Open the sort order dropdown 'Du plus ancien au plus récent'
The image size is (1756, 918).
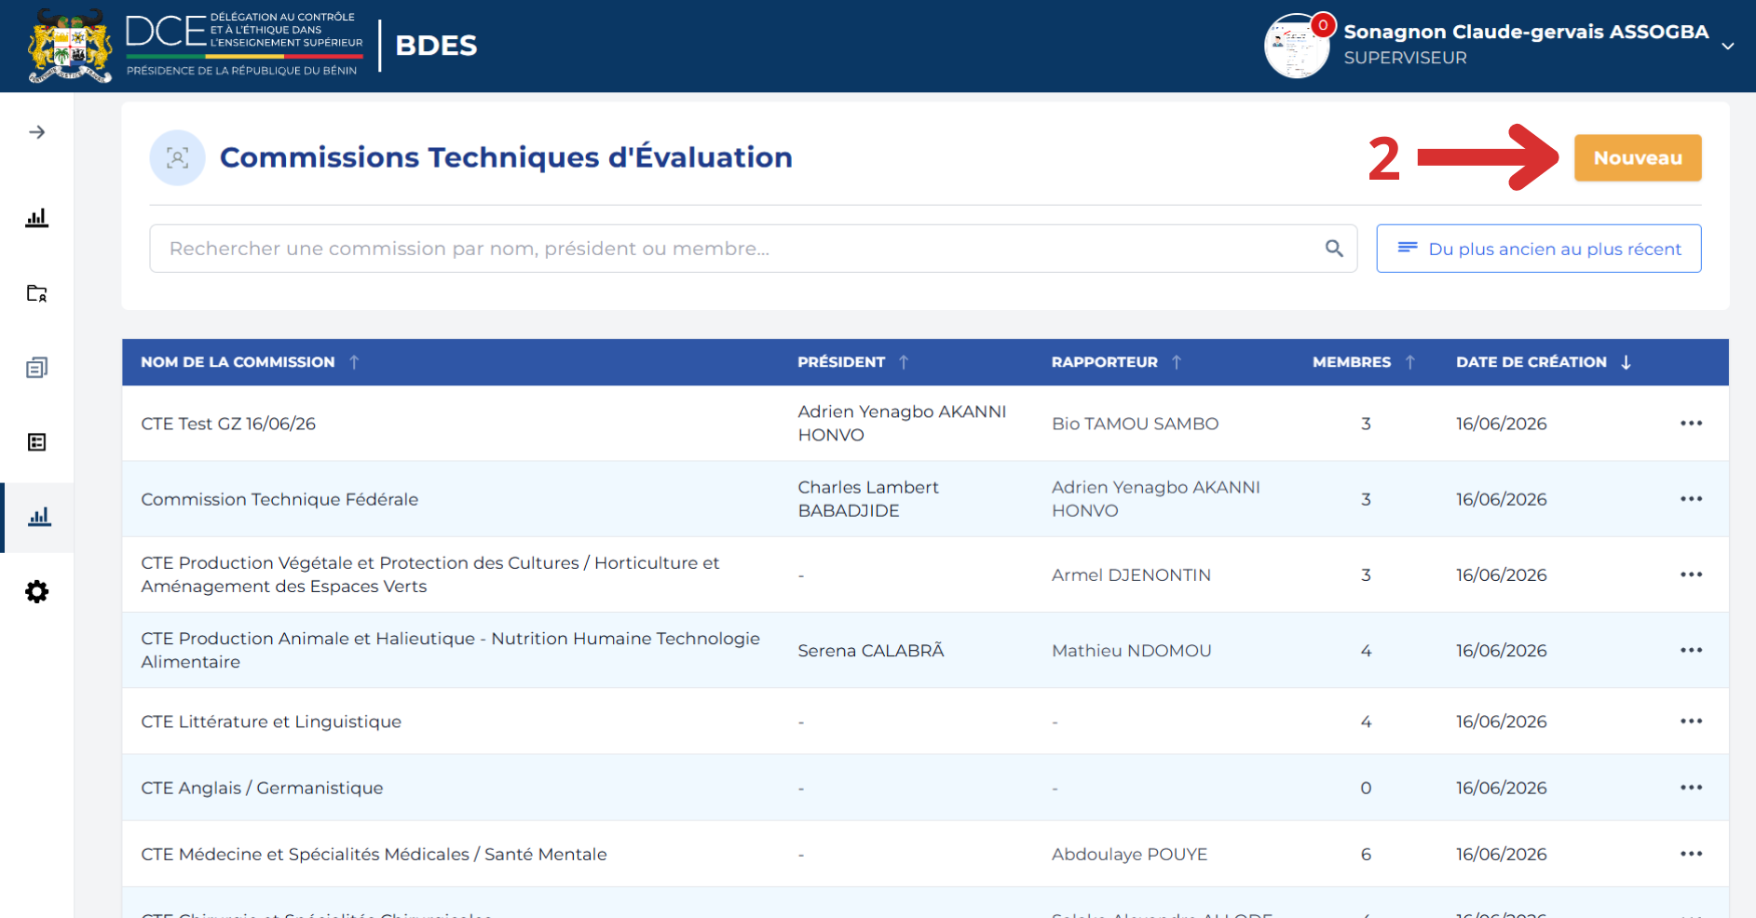click(1539, 249)
